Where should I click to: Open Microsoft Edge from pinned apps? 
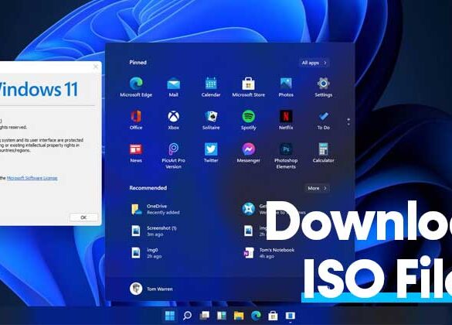136,87
